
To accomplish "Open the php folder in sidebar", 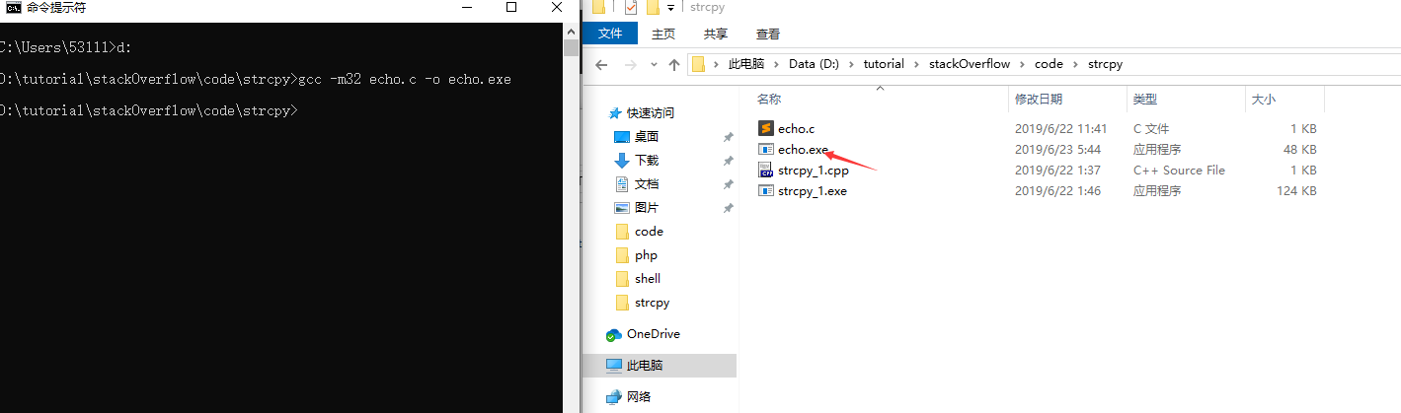I will tap(646, 254).
